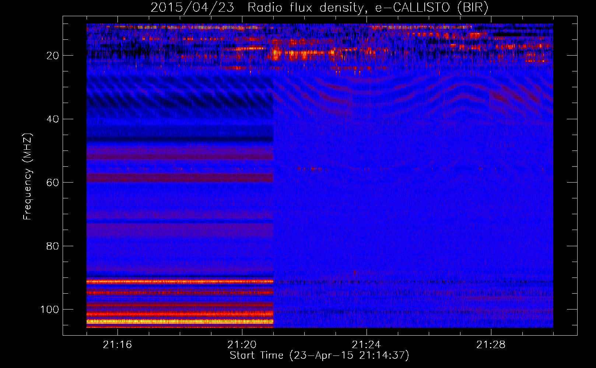Click the 20 MHz frequency tick label

click(x=53, y=56)
